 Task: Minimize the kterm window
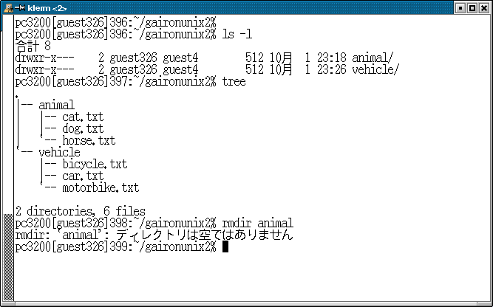[460, 8]
